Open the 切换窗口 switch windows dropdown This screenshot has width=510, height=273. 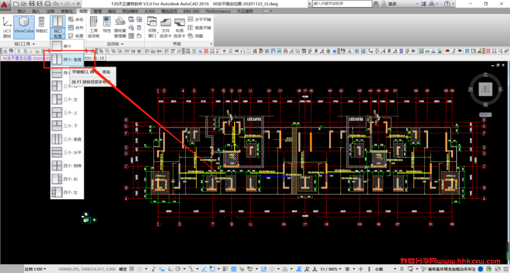(152, 27)
